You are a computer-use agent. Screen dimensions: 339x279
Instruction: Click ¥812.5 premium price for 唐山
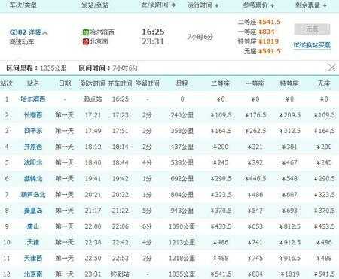[x=290, y=226]
